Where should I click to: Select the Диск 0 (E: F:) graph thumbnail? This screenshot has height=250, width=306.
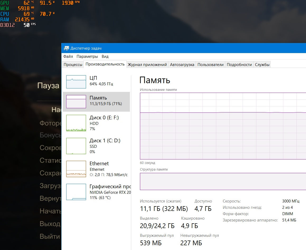click(x=76, y=123)
